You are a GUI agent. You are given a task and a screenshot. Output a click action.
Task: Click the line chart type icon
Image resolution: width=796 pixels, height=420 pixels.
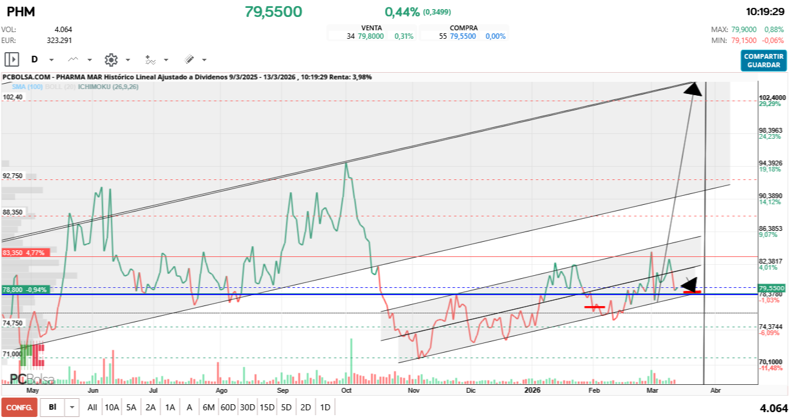pyautogui.click(x=73, y=59)
